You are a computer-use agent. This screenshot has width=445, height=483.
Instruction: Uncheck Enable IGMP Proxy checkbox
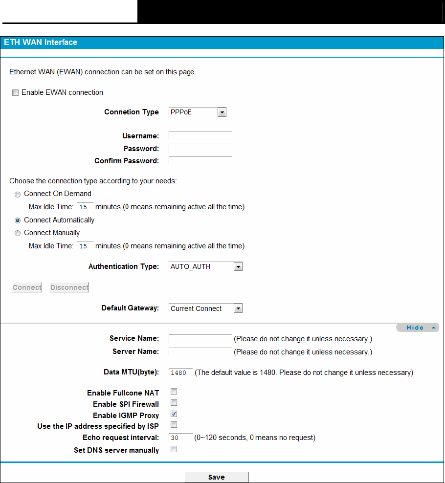pyautogui.click(x=174, y=414)
